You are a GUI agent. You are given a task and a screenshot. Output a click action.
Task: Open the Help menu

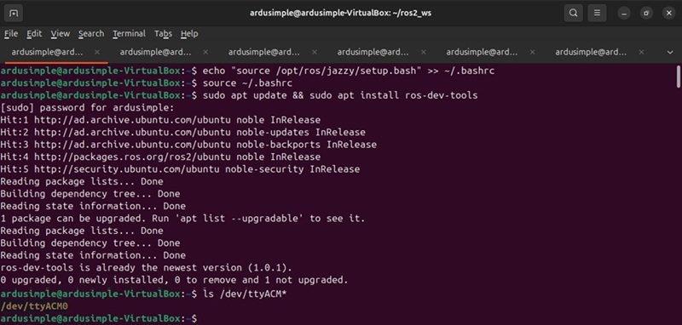coord(189,33)
